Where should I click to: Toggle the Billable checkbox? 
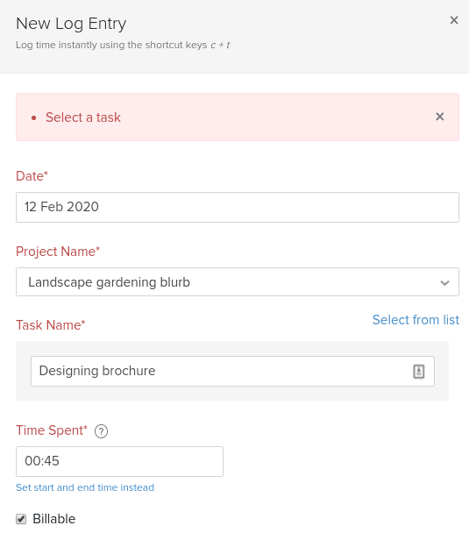click(21, 519)
